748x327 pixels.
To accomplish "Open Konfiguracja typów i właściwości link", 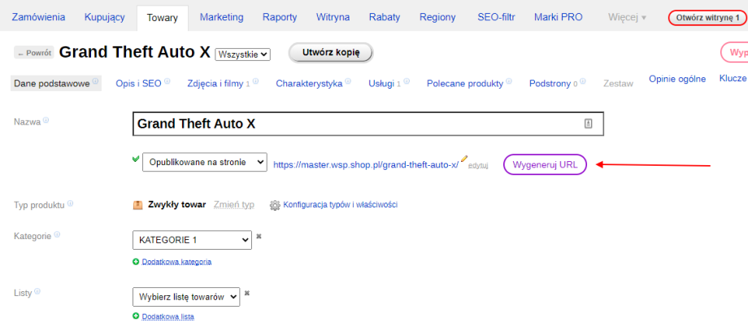I will [340, 205].
